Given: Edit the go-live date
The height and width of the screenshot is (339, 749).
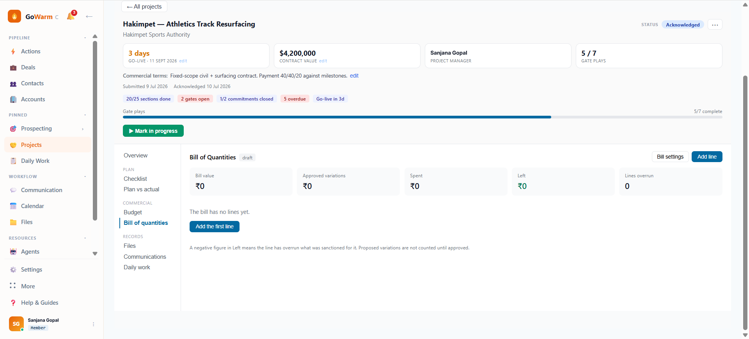Looking at the screenshot, I should pos(183,61).
